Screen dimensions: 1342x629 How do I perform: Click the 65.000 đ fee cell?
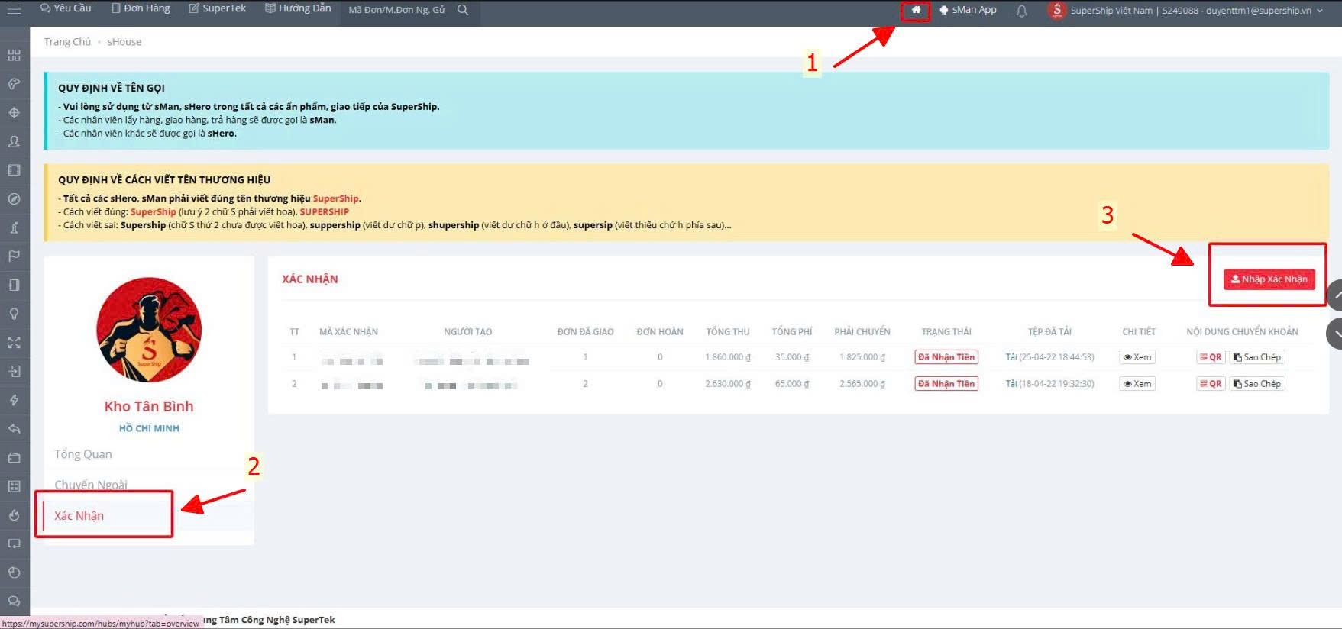tap(792, 384)
